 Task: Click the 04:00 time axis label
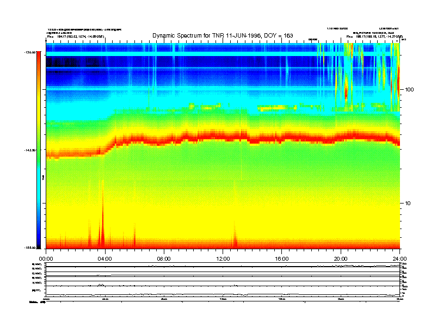pyautogui.click(x=104, y=258)
